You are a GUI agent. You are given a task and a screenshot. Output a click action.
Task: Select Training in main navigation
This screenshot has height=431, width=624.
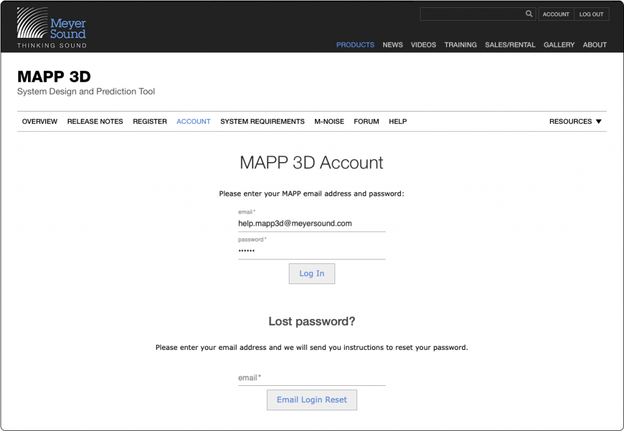(460, 45)
